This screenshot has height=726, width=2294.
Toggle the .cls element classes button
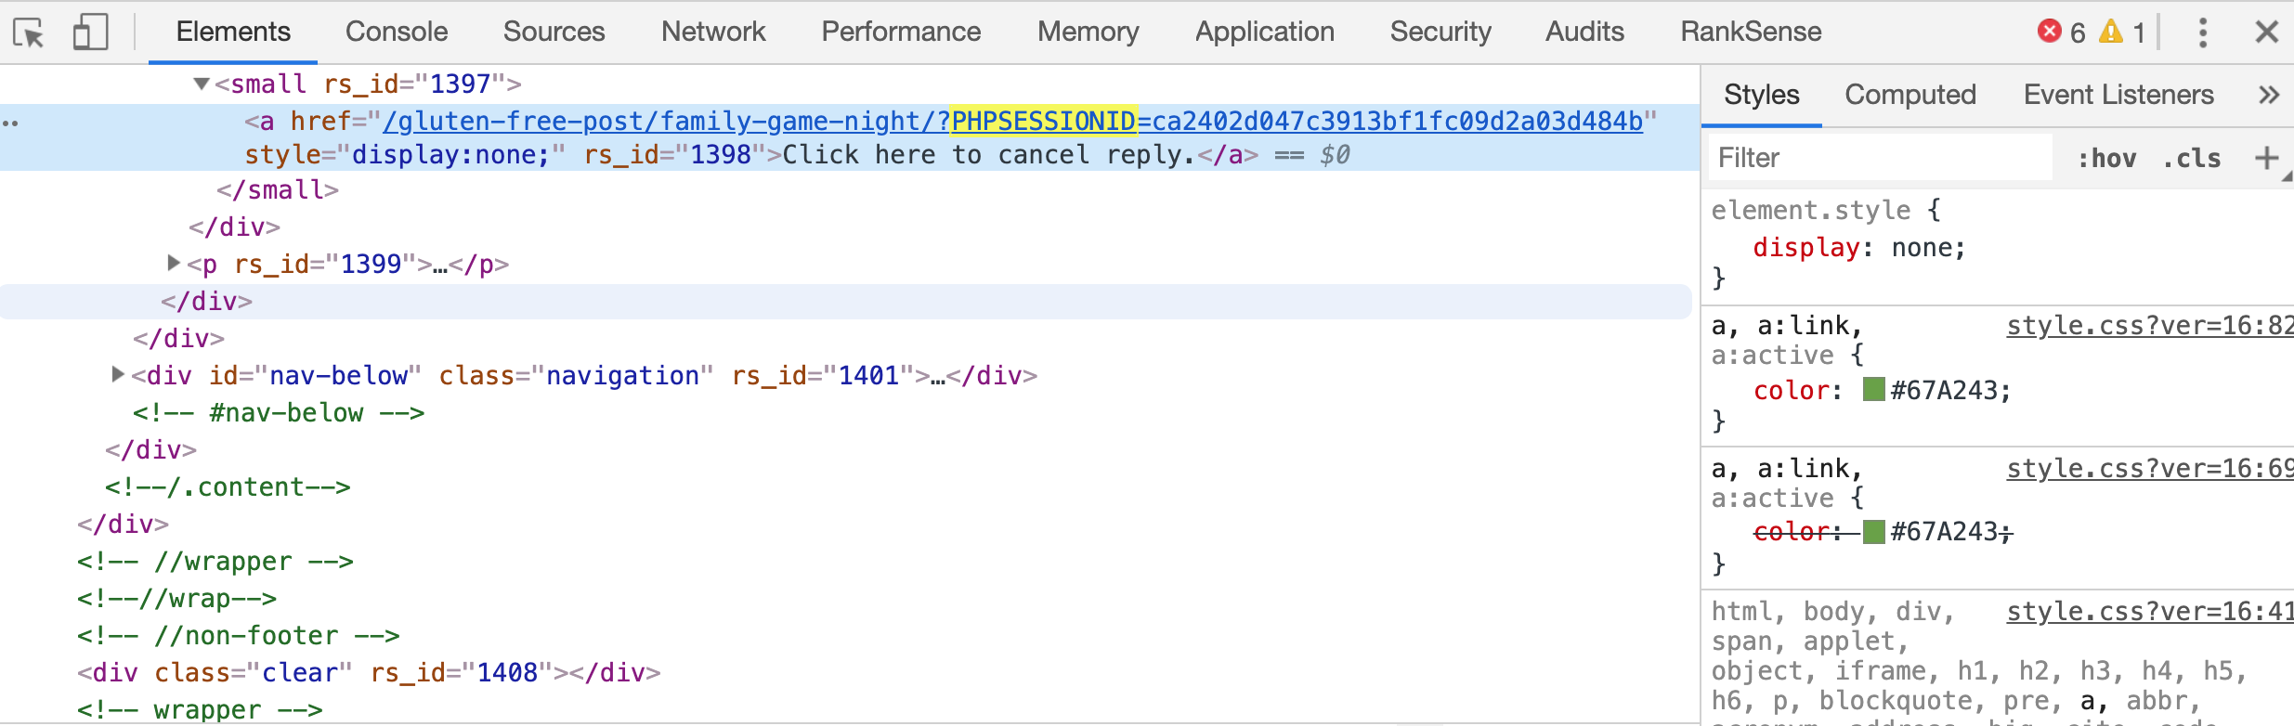(2192, 159)
